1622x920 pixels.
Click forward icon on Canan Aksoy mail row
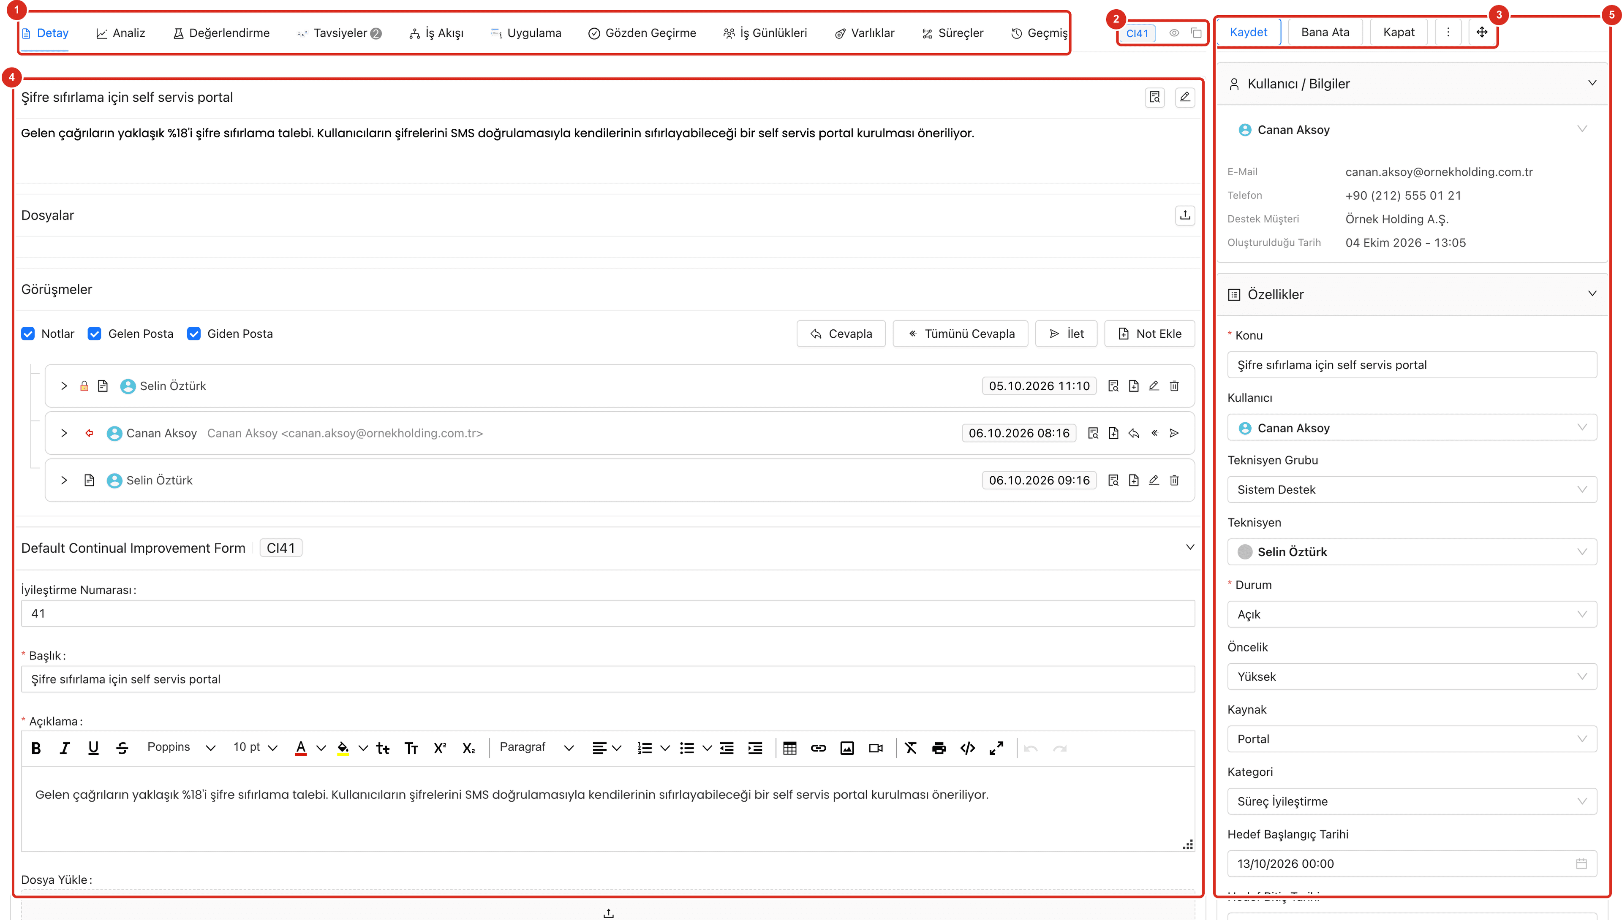(x=1174, y=434)
